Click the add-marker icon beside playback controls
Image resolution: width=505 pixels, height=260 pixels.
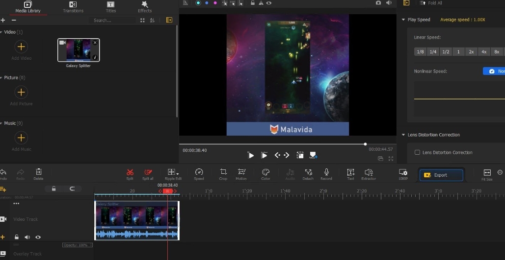click(314, 155)
